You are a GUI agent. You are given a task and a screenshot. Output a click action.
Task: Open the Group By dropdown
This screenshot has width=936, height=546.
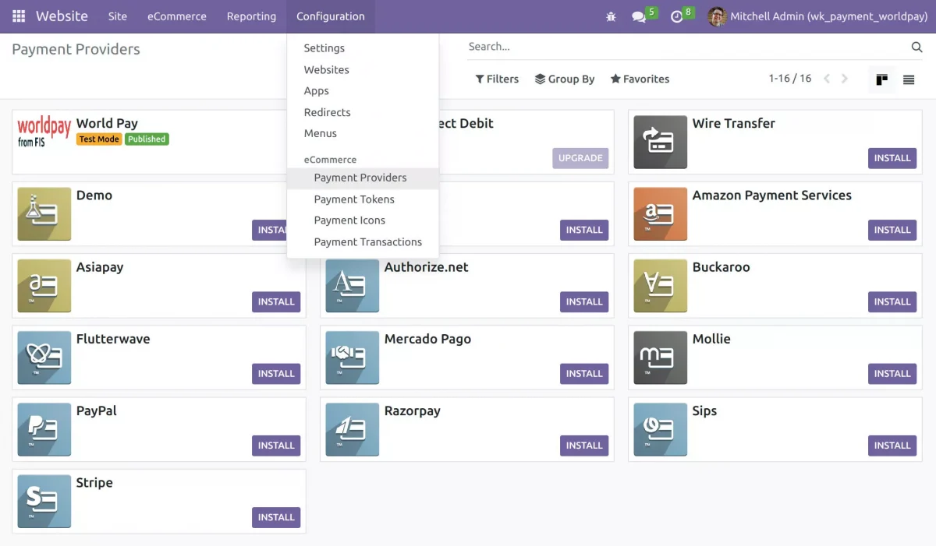[x=565, y=79]
